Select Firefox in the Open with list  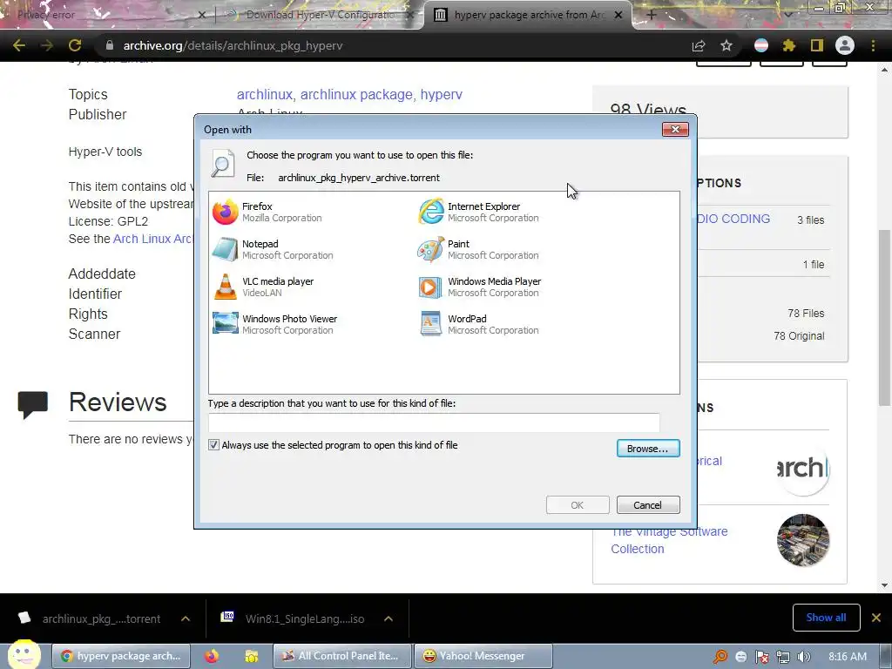point(267,212)
